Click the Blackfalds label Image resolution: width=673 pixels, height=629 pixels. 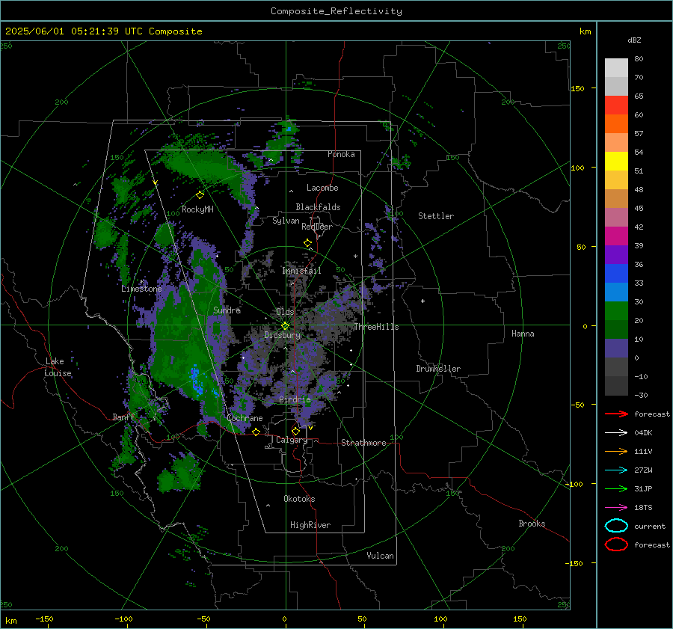318,207
